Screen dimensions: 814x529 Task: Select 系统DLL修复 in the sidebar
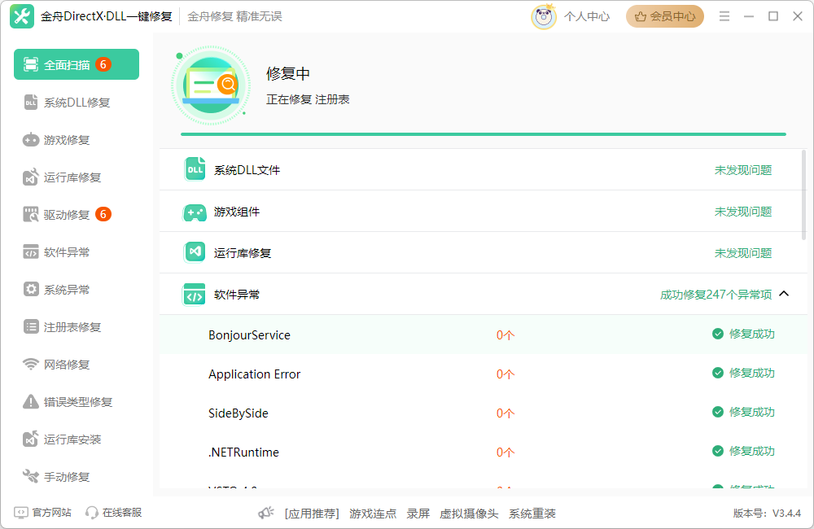[76, 102]
